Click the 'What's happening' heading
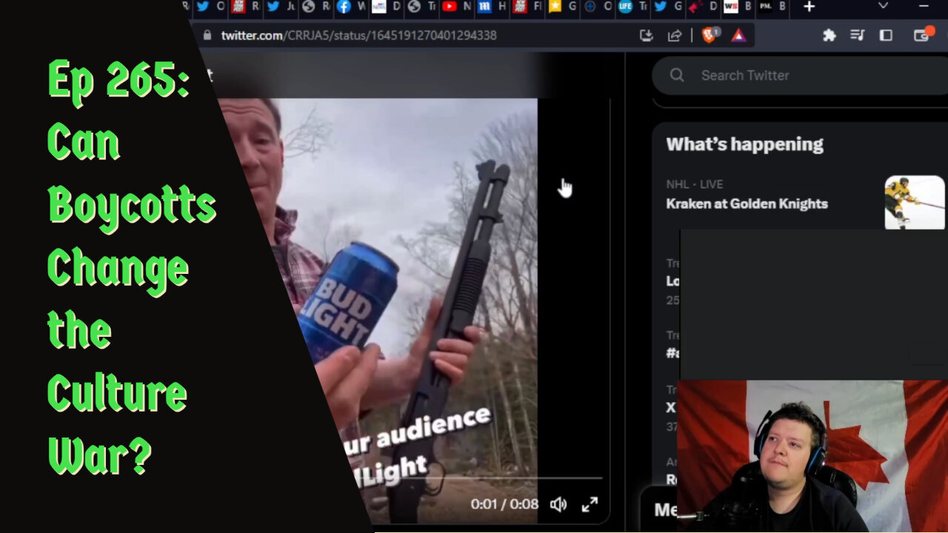The height and width of the screenshot is (533, 948). click(744, 144)
